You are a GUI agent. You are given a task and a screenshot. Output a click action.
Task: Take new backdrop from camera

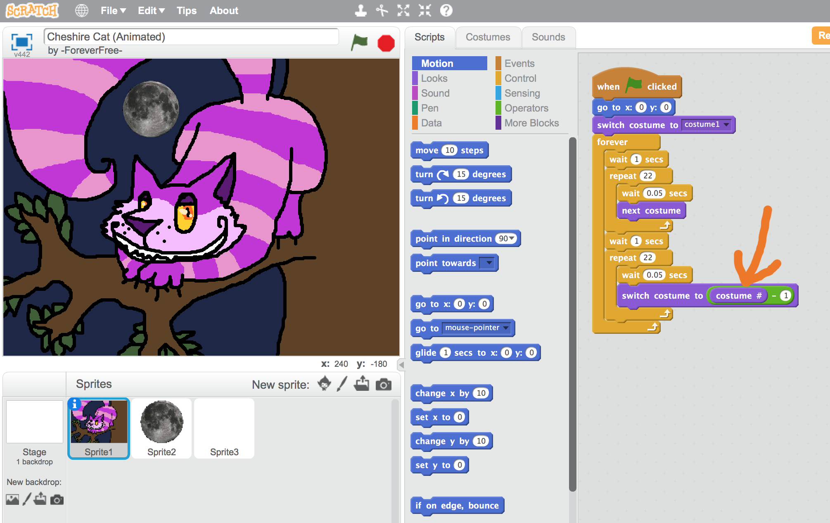pos(57,500)
